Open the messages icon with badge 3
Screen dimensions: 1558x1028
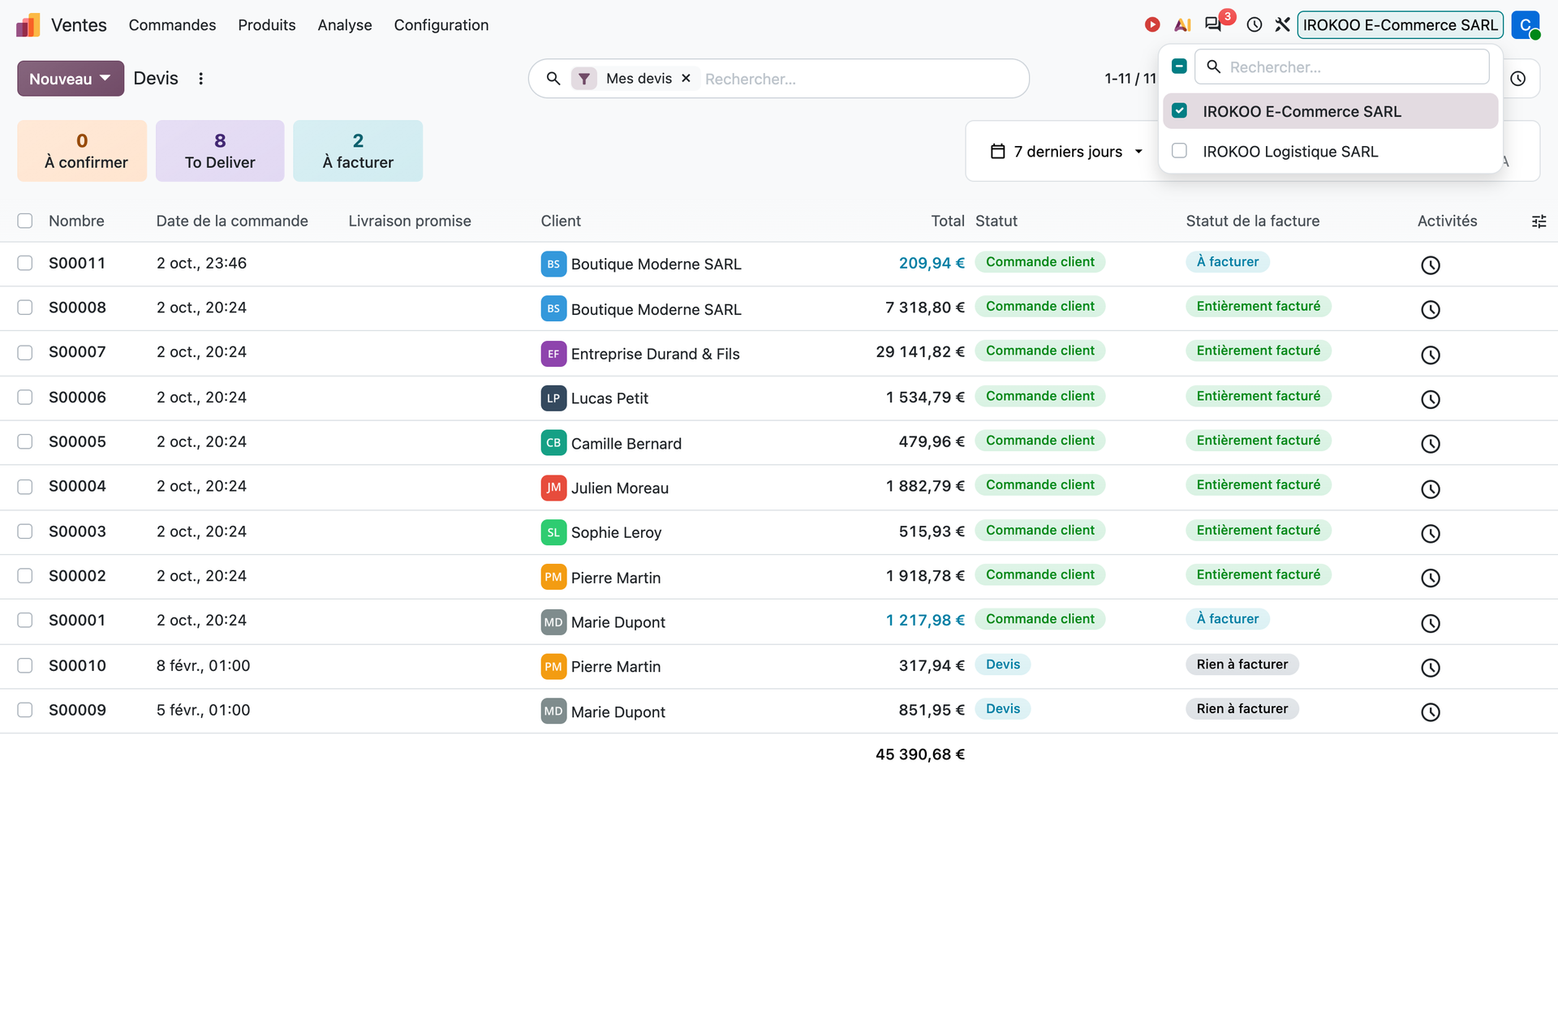tap(1213, 24)
